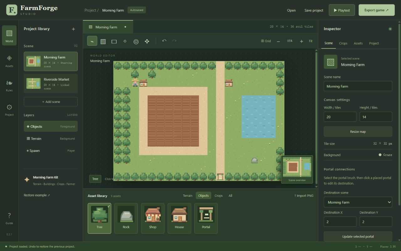Open the Guide help icon

click(x=9, y=218)
